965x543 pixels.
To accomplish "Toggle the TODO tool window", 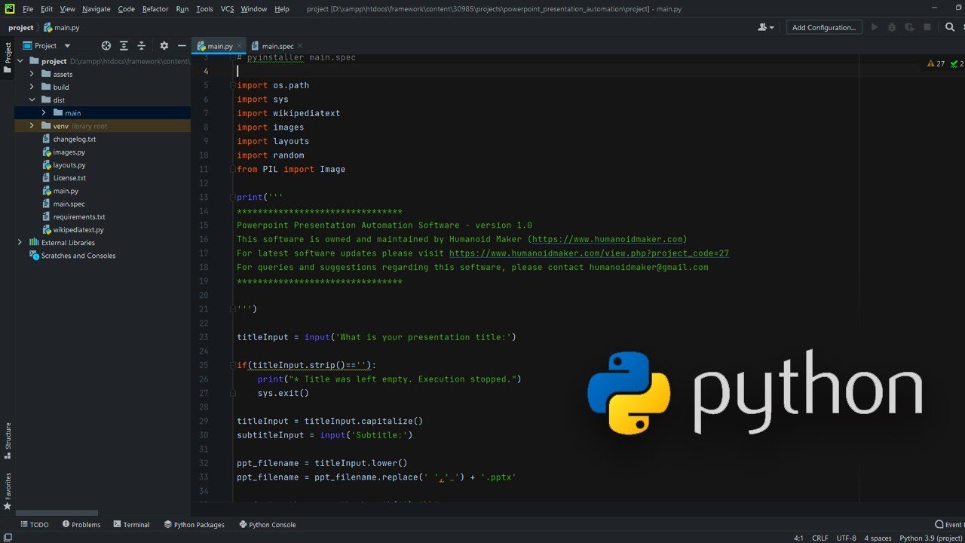I will 35,524.
